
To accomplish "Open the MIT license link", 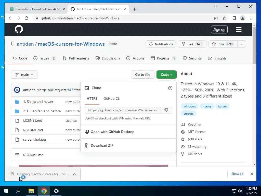I will tap(197, 132).
